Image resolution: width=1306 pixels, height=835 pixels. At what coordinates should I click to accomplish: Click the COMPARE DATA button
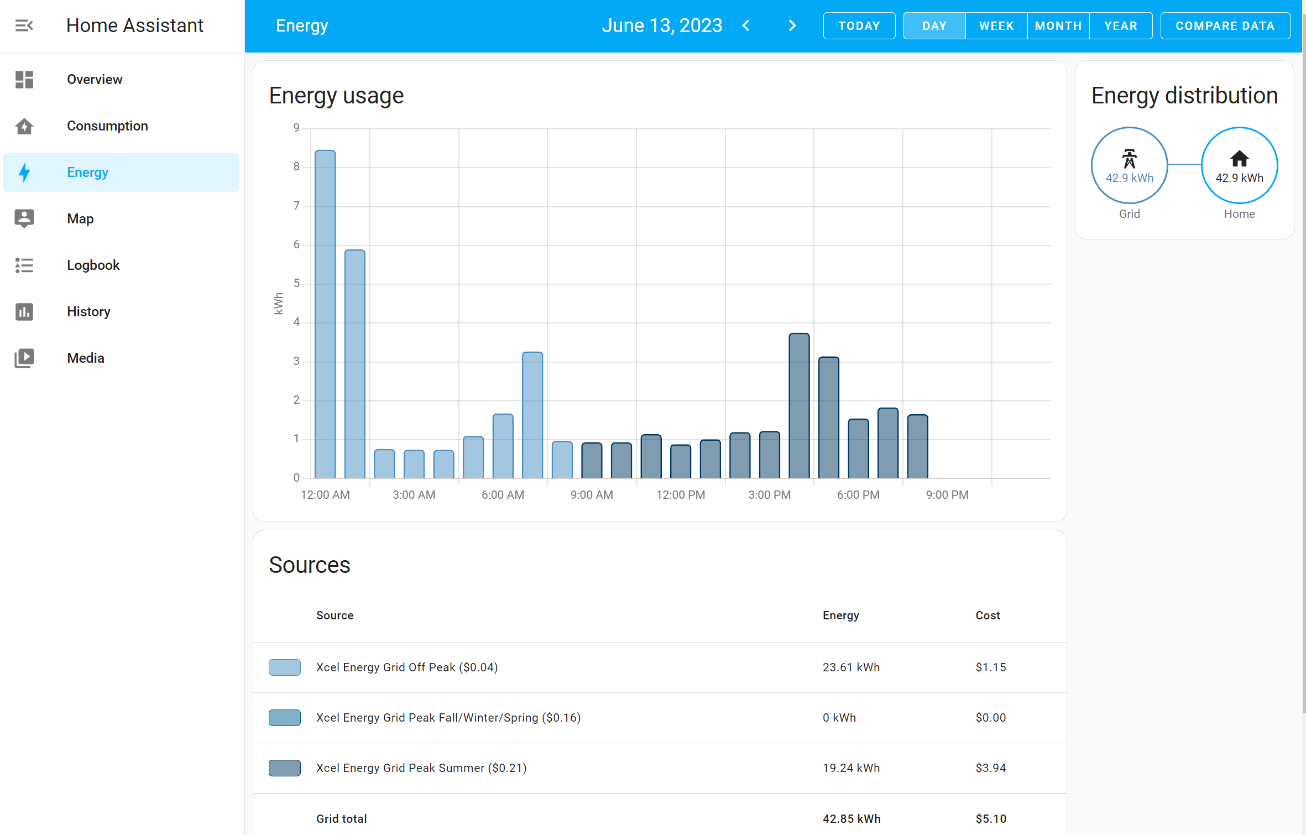(x=1225, y=26)
